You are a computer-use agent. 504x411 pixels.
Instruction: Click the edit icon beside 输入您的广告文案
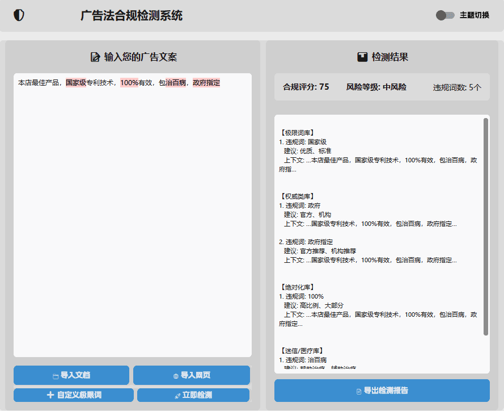(x=95, y=57)
